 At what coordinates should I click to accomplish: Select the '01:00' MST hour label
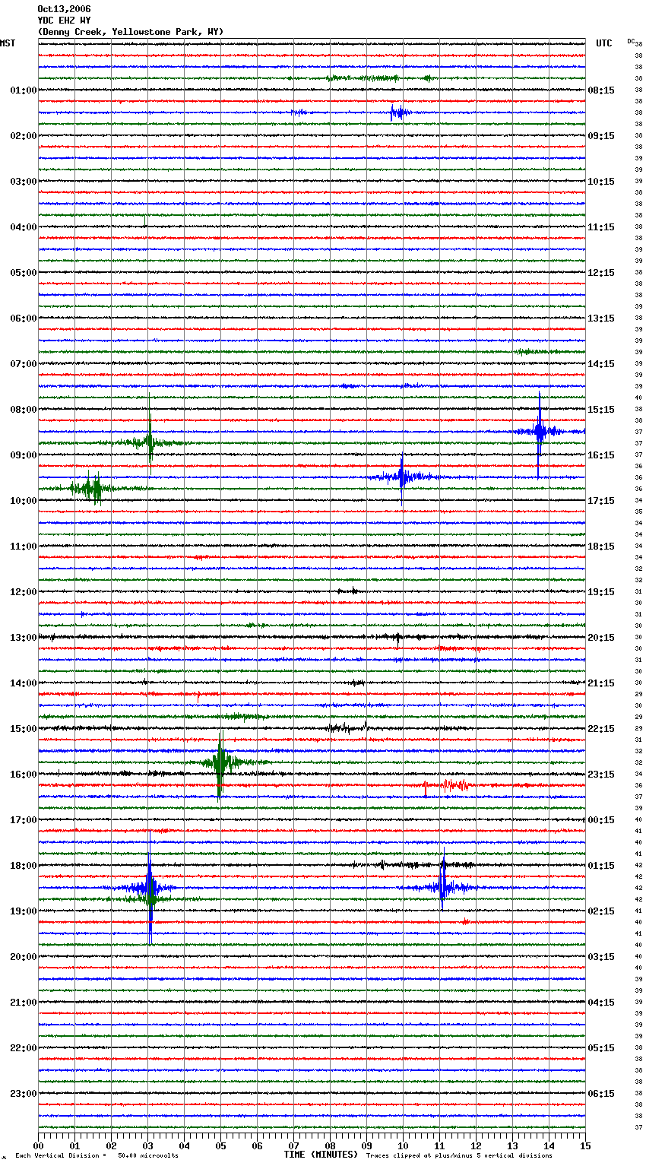tap(24, 90)
